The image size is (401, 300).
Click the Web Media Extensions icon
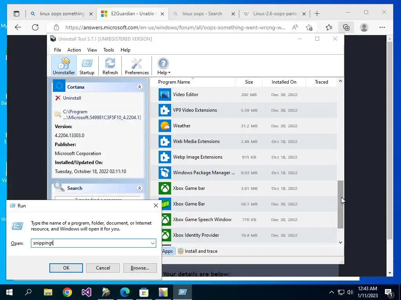pos(165,141)
